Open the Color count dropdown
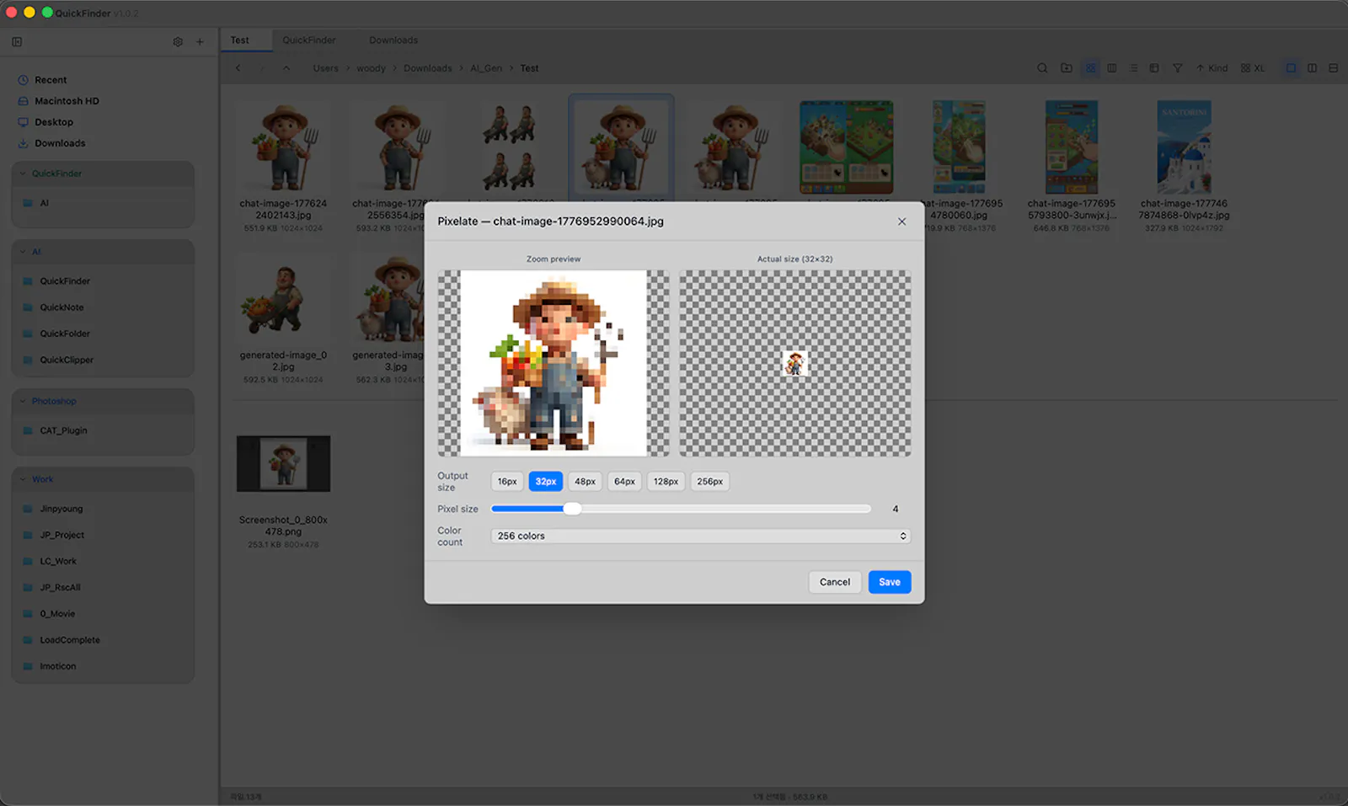Viewport: 1348px width, 806px height. (x=701, y=536)
